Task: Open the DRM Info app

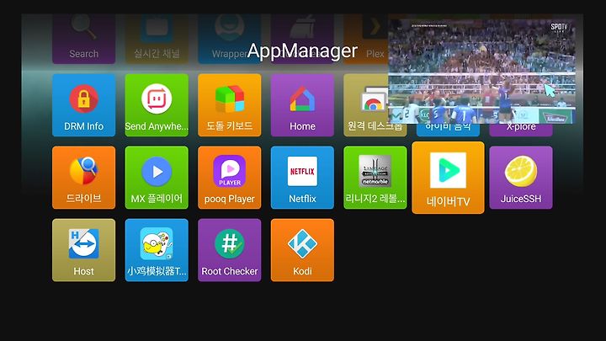Action: pyautogui.click(x=83, y=105)
